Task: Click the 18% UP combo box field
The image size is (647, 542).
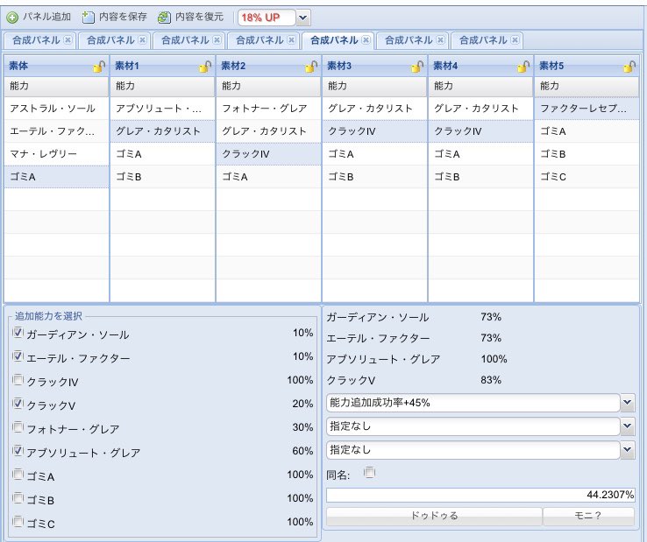Action: pos(267,18)
